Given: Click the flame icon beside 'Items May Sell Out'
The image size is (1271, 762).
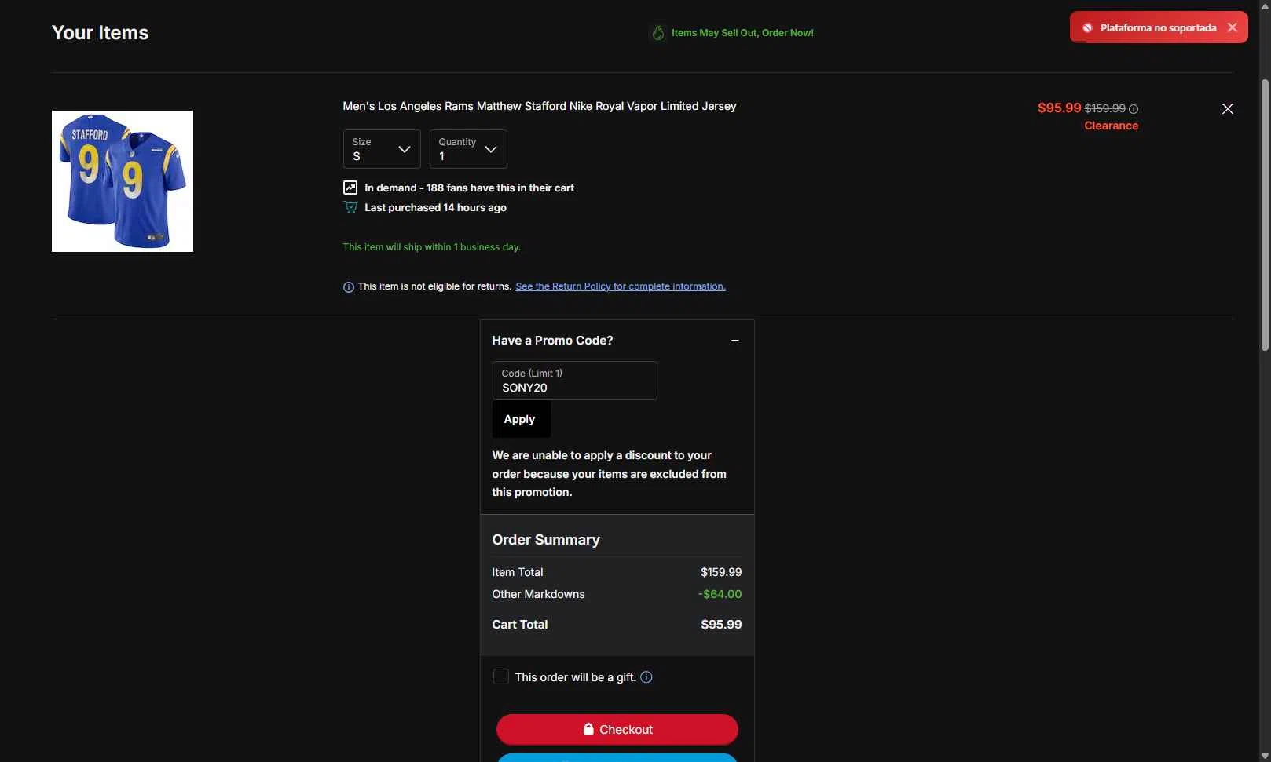Looking at the screenshot, I should coord(658,33).
